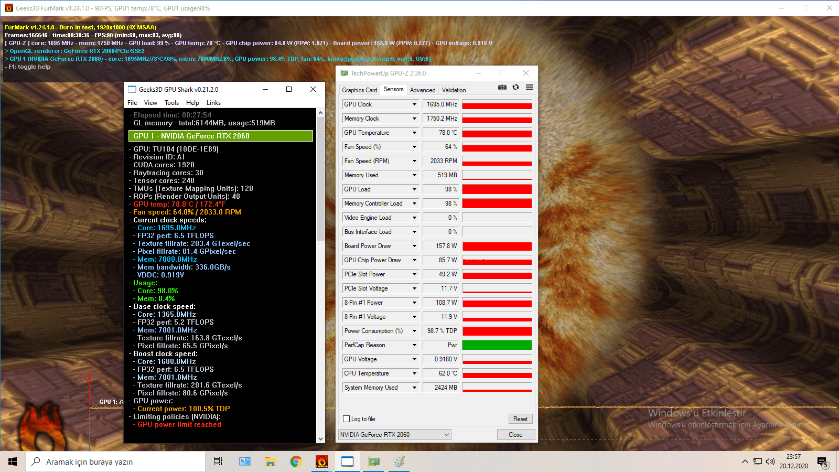This screenshot has width=839, height=472.
Task: Open the Links menu in GPU Shark
Action: coord(213,103)
